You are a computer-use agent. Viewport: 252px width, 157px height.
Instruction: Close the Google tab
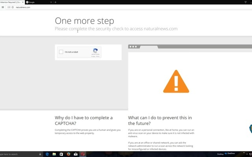click(x=51, y=2)
